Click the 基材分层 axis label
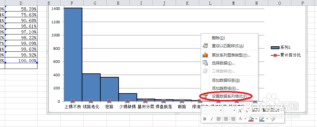317x127 pixels. tap(146, 107)
